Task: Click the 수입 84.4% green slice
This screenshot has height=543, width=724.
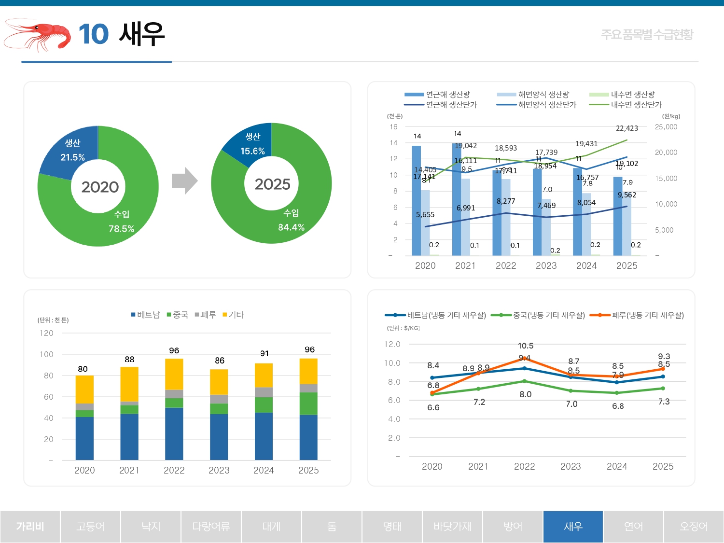Action: click(291, 220)
